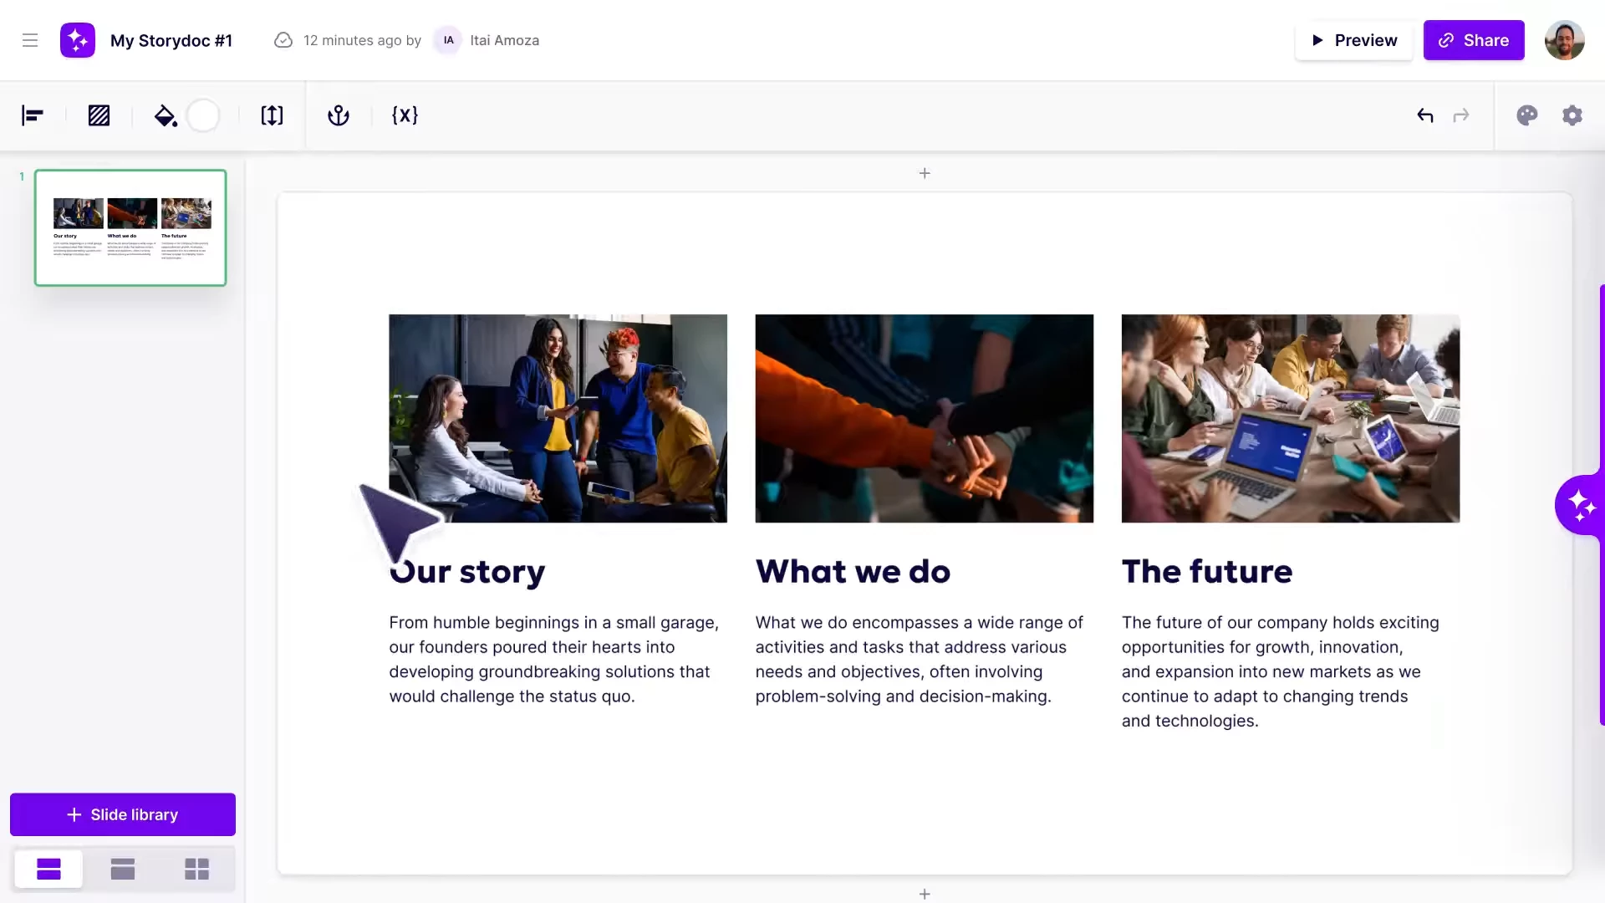Add a slide above using plus
This screenshot has width=1605, height=903.
pos(925,173)
